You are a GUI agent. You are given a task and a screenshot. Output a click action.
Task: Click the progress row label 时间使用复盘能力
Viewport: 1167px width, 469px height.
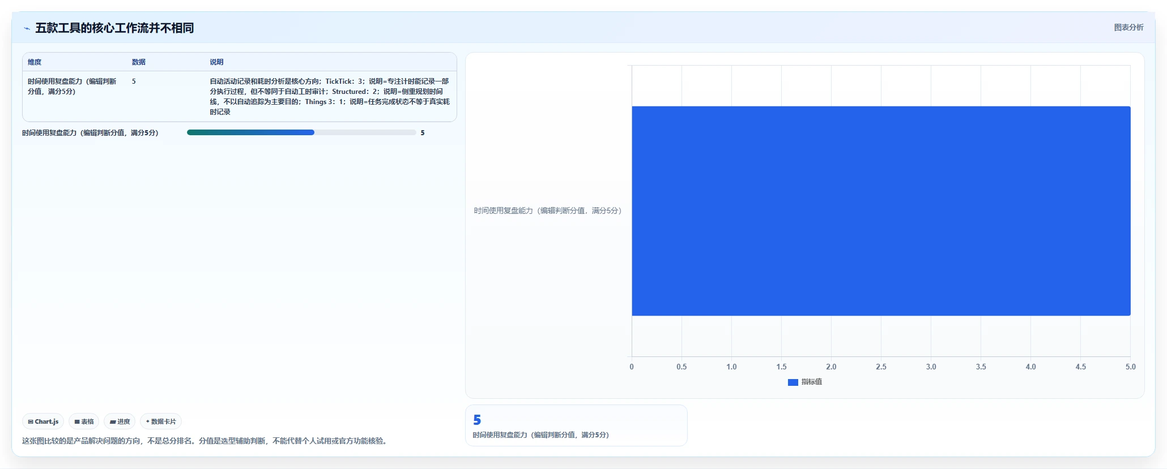coord(90,133)
